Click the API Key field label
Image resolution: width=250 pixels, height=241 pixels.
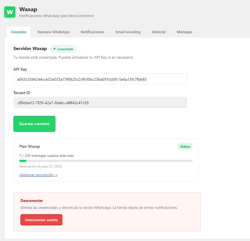pyautogui.click(x=20, y=70)
